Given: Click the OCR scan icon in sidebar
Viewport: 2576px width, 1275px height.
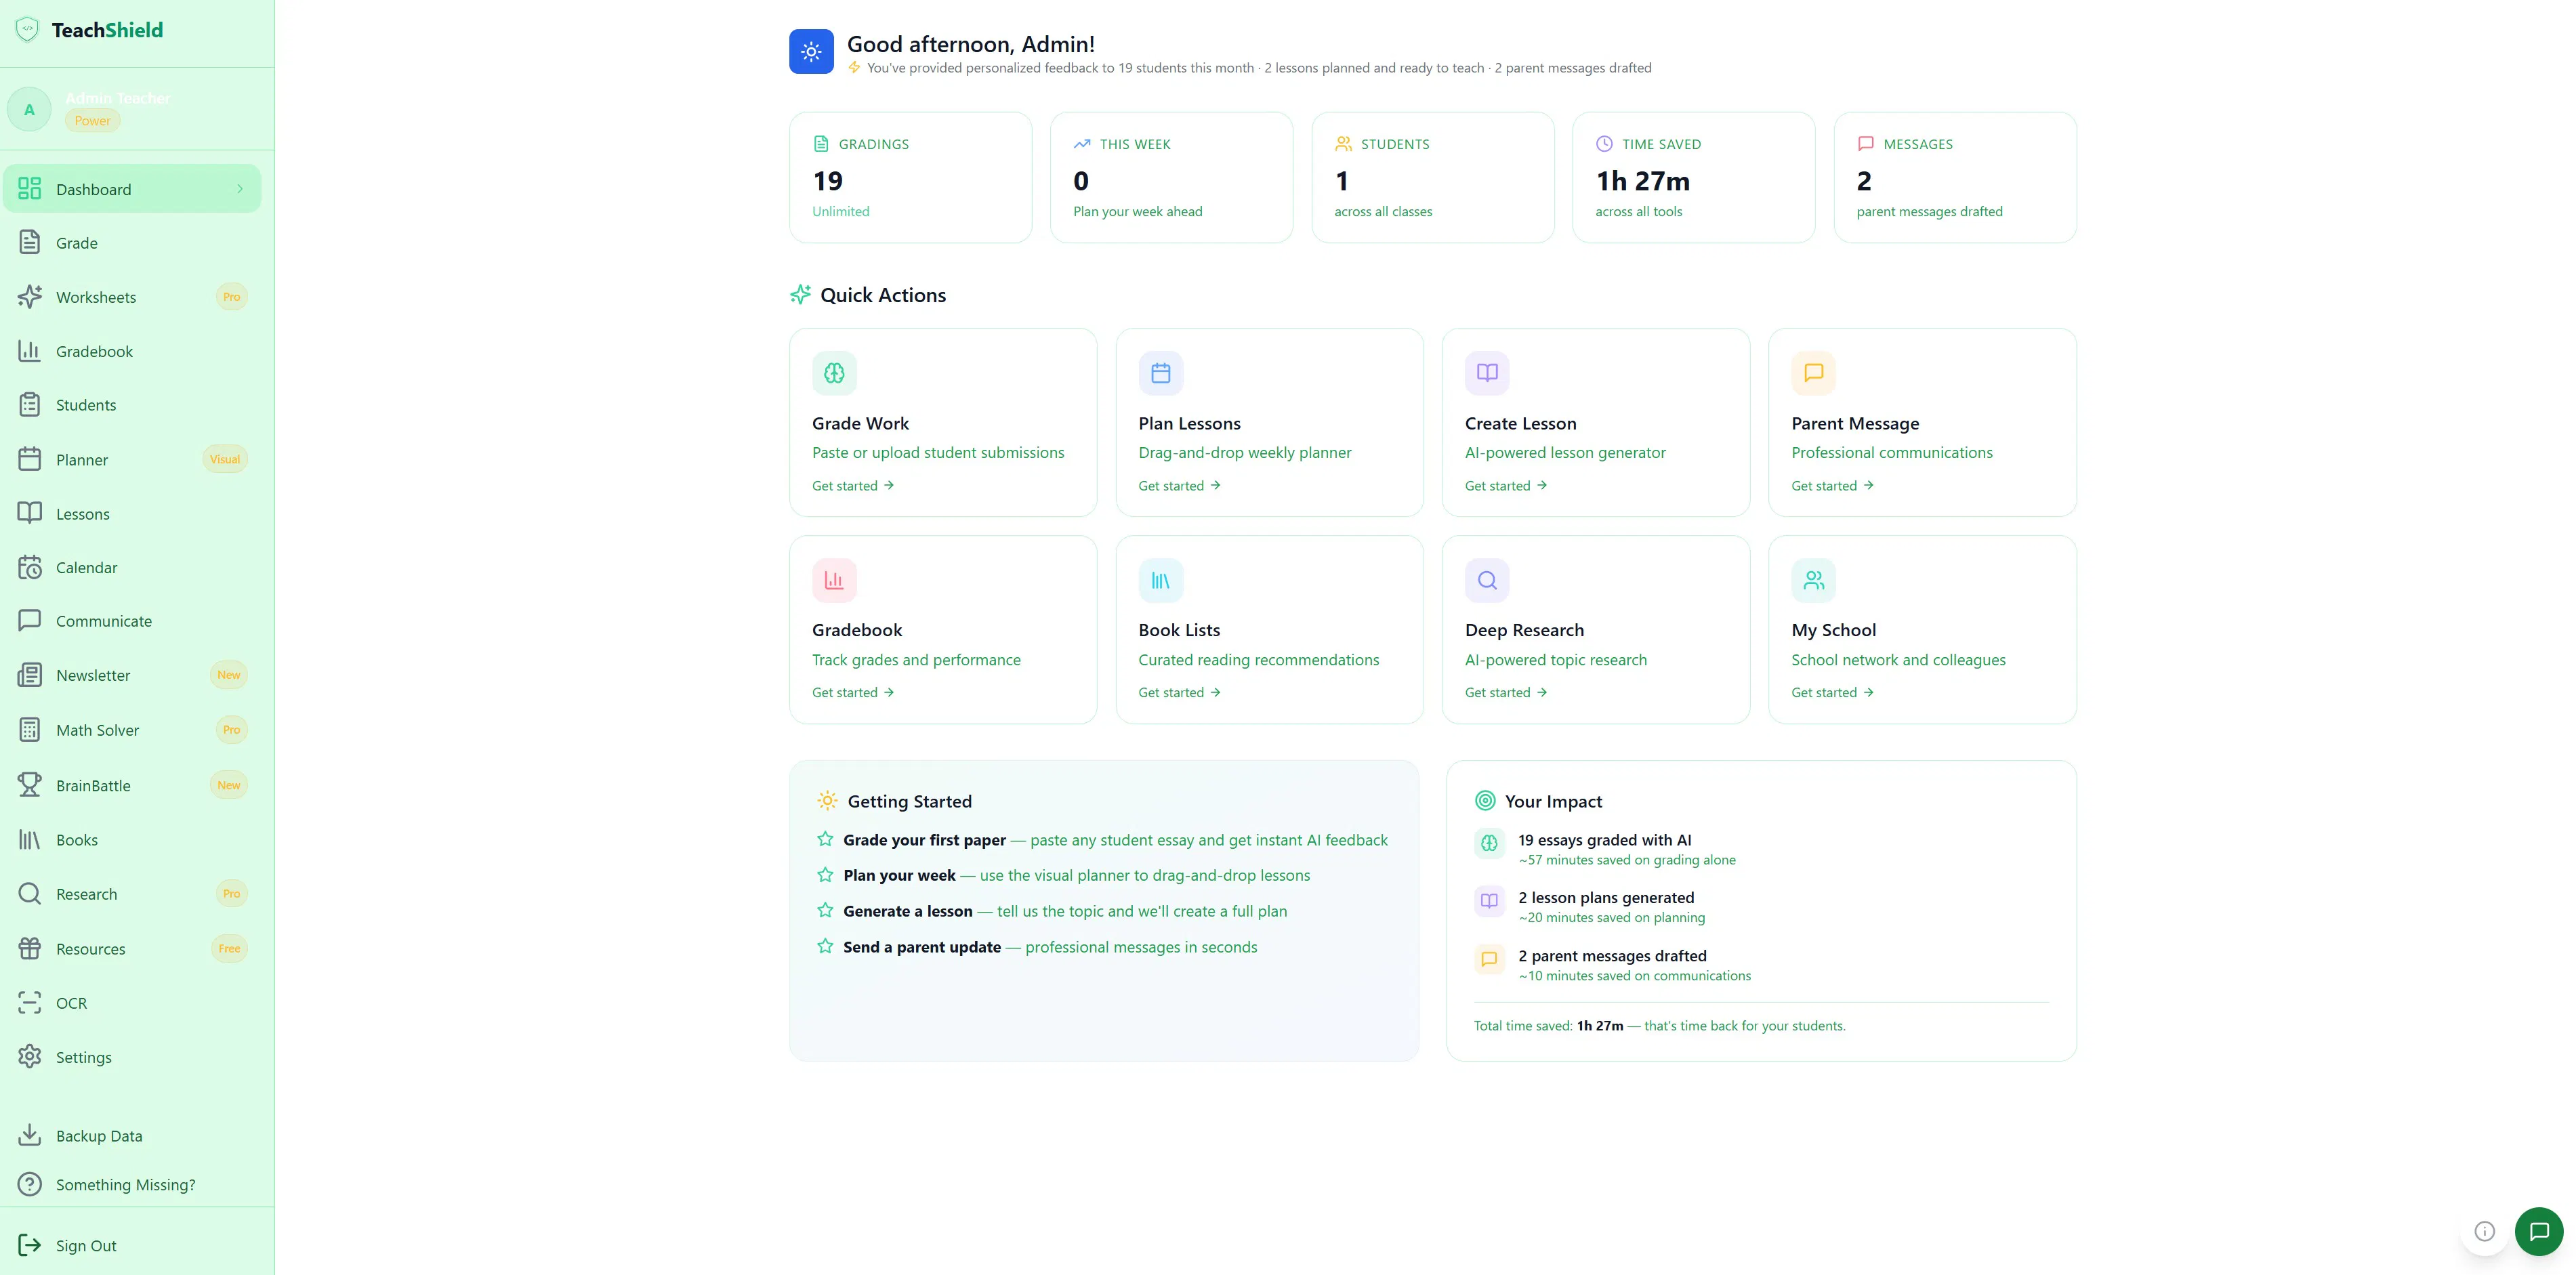Looking at the screenshot, I should [x=30, y=1003].
